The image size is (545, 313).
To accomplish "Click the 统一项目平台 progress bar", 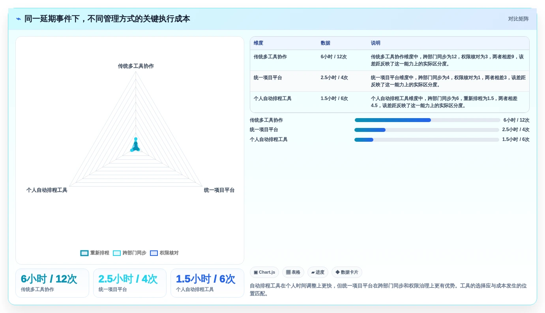I will click(x=427, y=130).
